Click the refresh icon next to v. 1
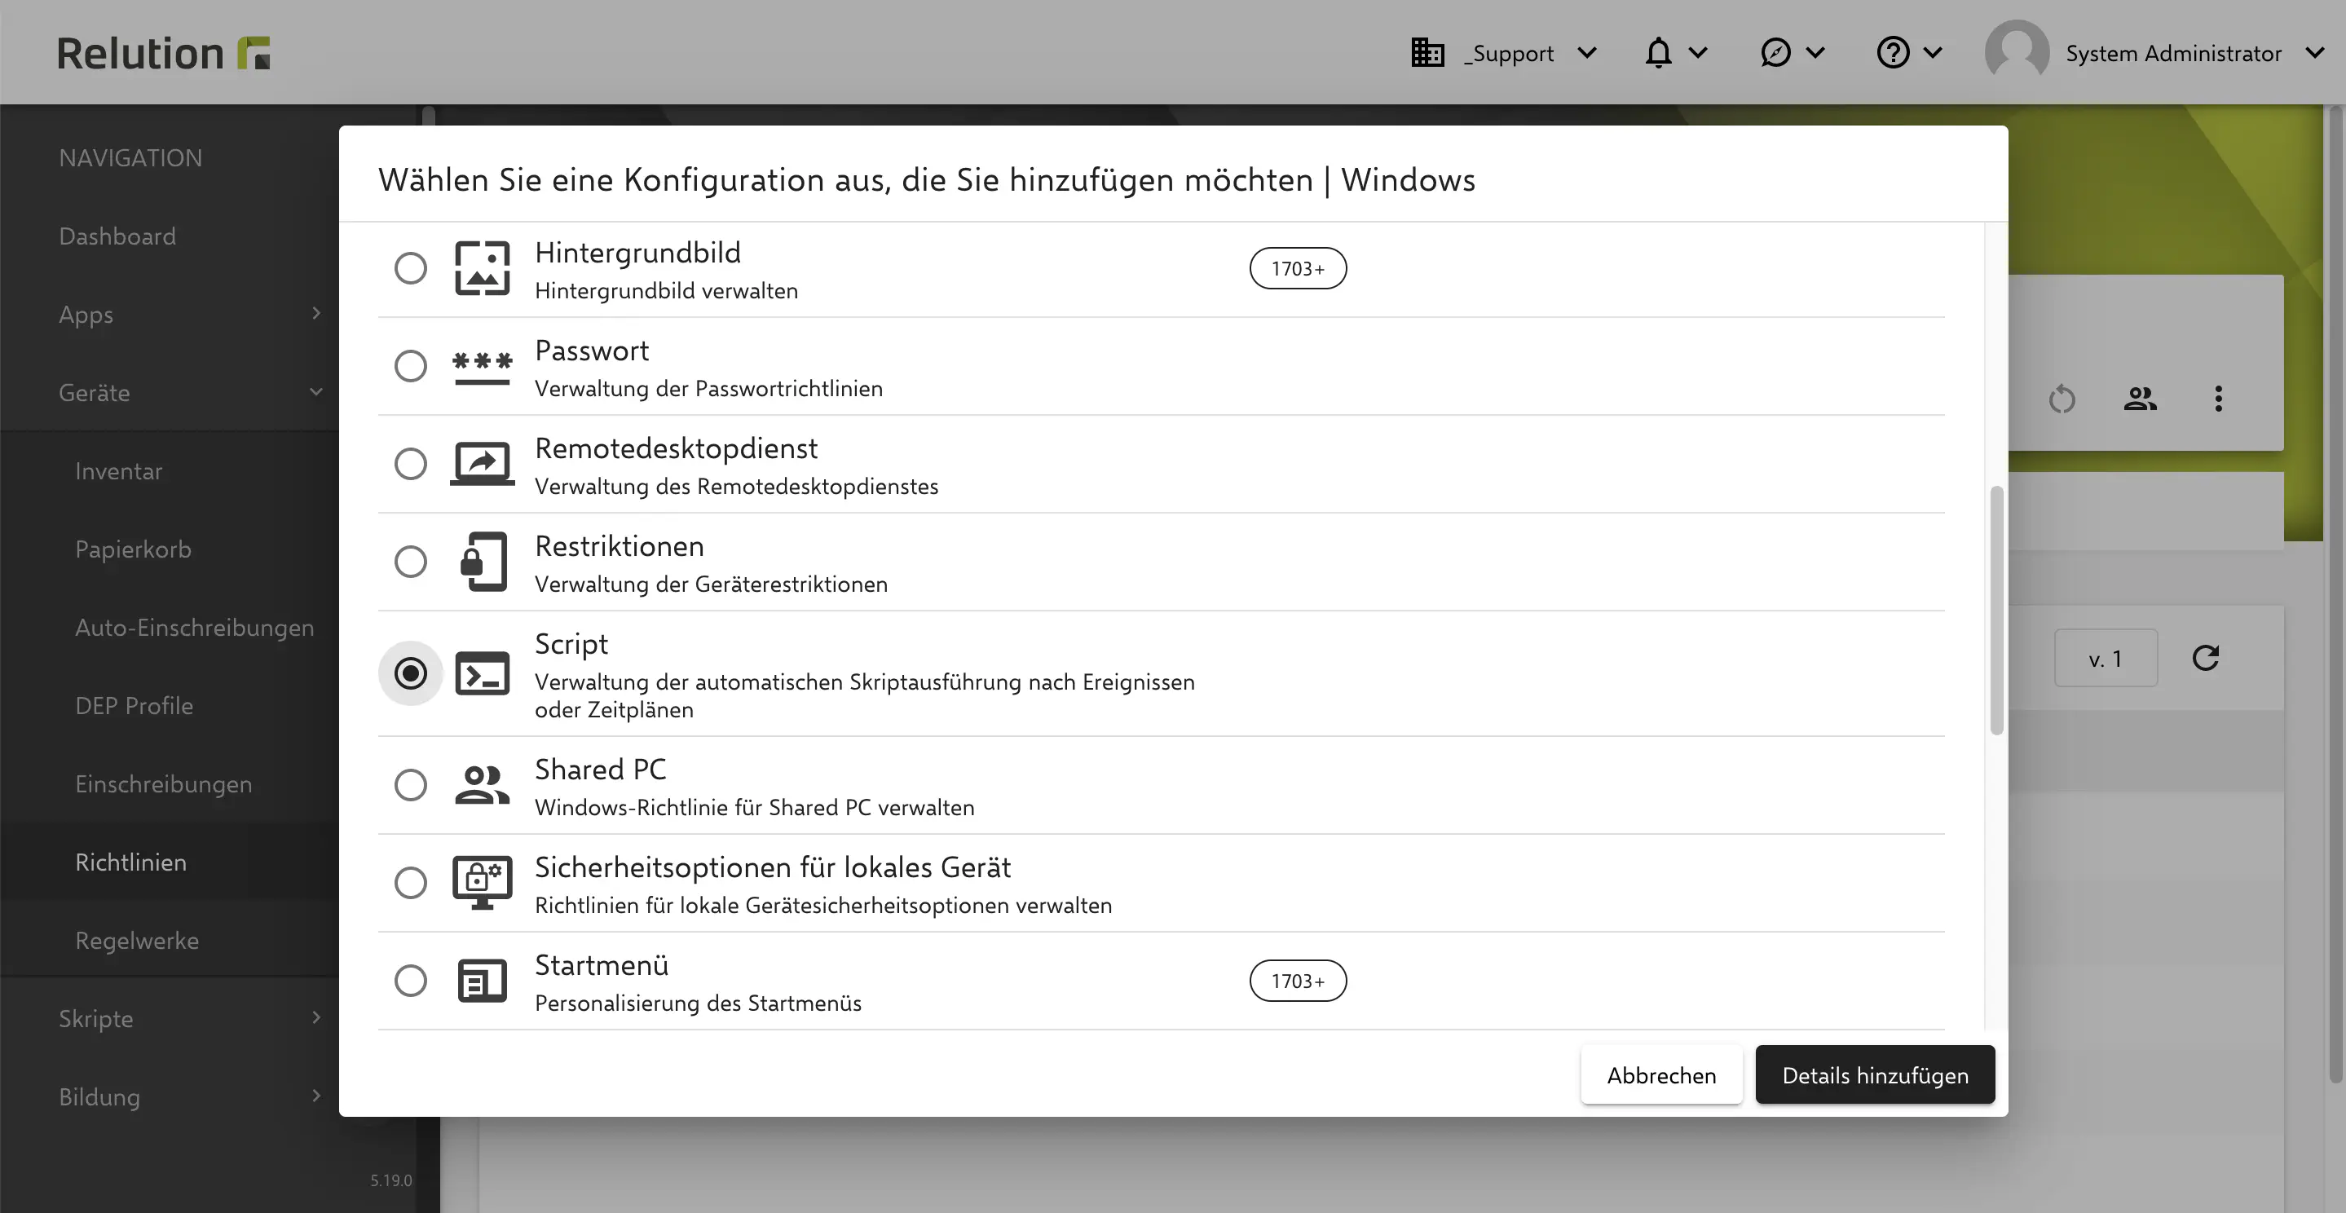The height and width of the screenshot is (1213, 2346). tap(2205, 658)
